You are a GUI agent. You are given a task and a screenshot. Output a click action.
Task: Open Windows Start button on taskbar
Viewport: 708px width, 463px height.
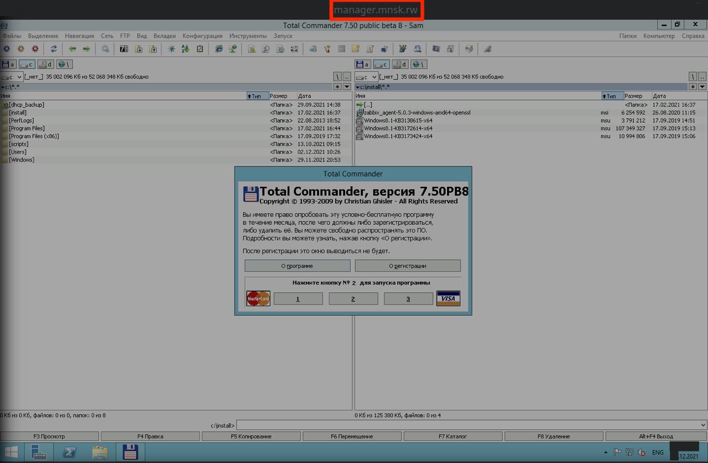click(x=11, y=453)
